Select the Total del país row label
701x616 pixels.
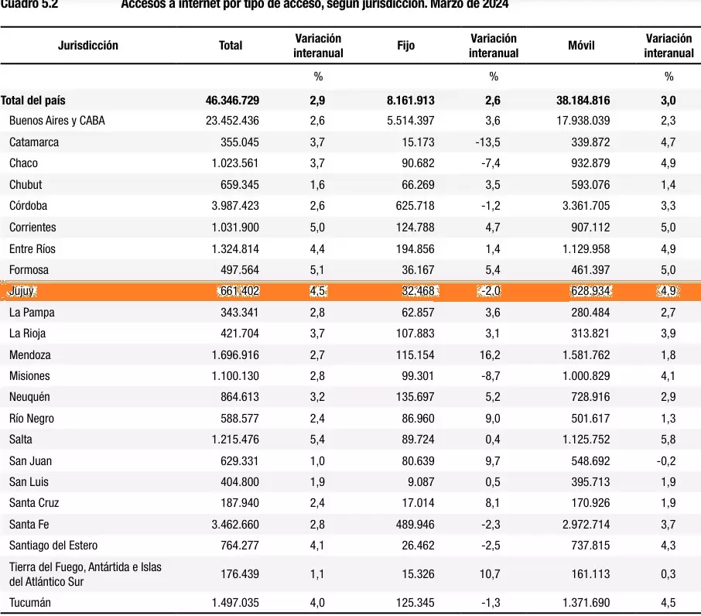click(x=32, y=100)
